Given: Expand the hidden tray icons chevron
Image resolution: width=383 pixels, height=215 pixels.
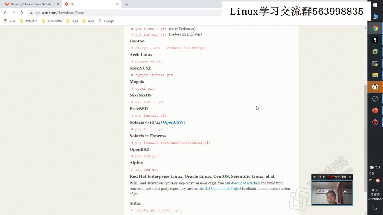Looking at the screenshot, I should pos(372,161).
